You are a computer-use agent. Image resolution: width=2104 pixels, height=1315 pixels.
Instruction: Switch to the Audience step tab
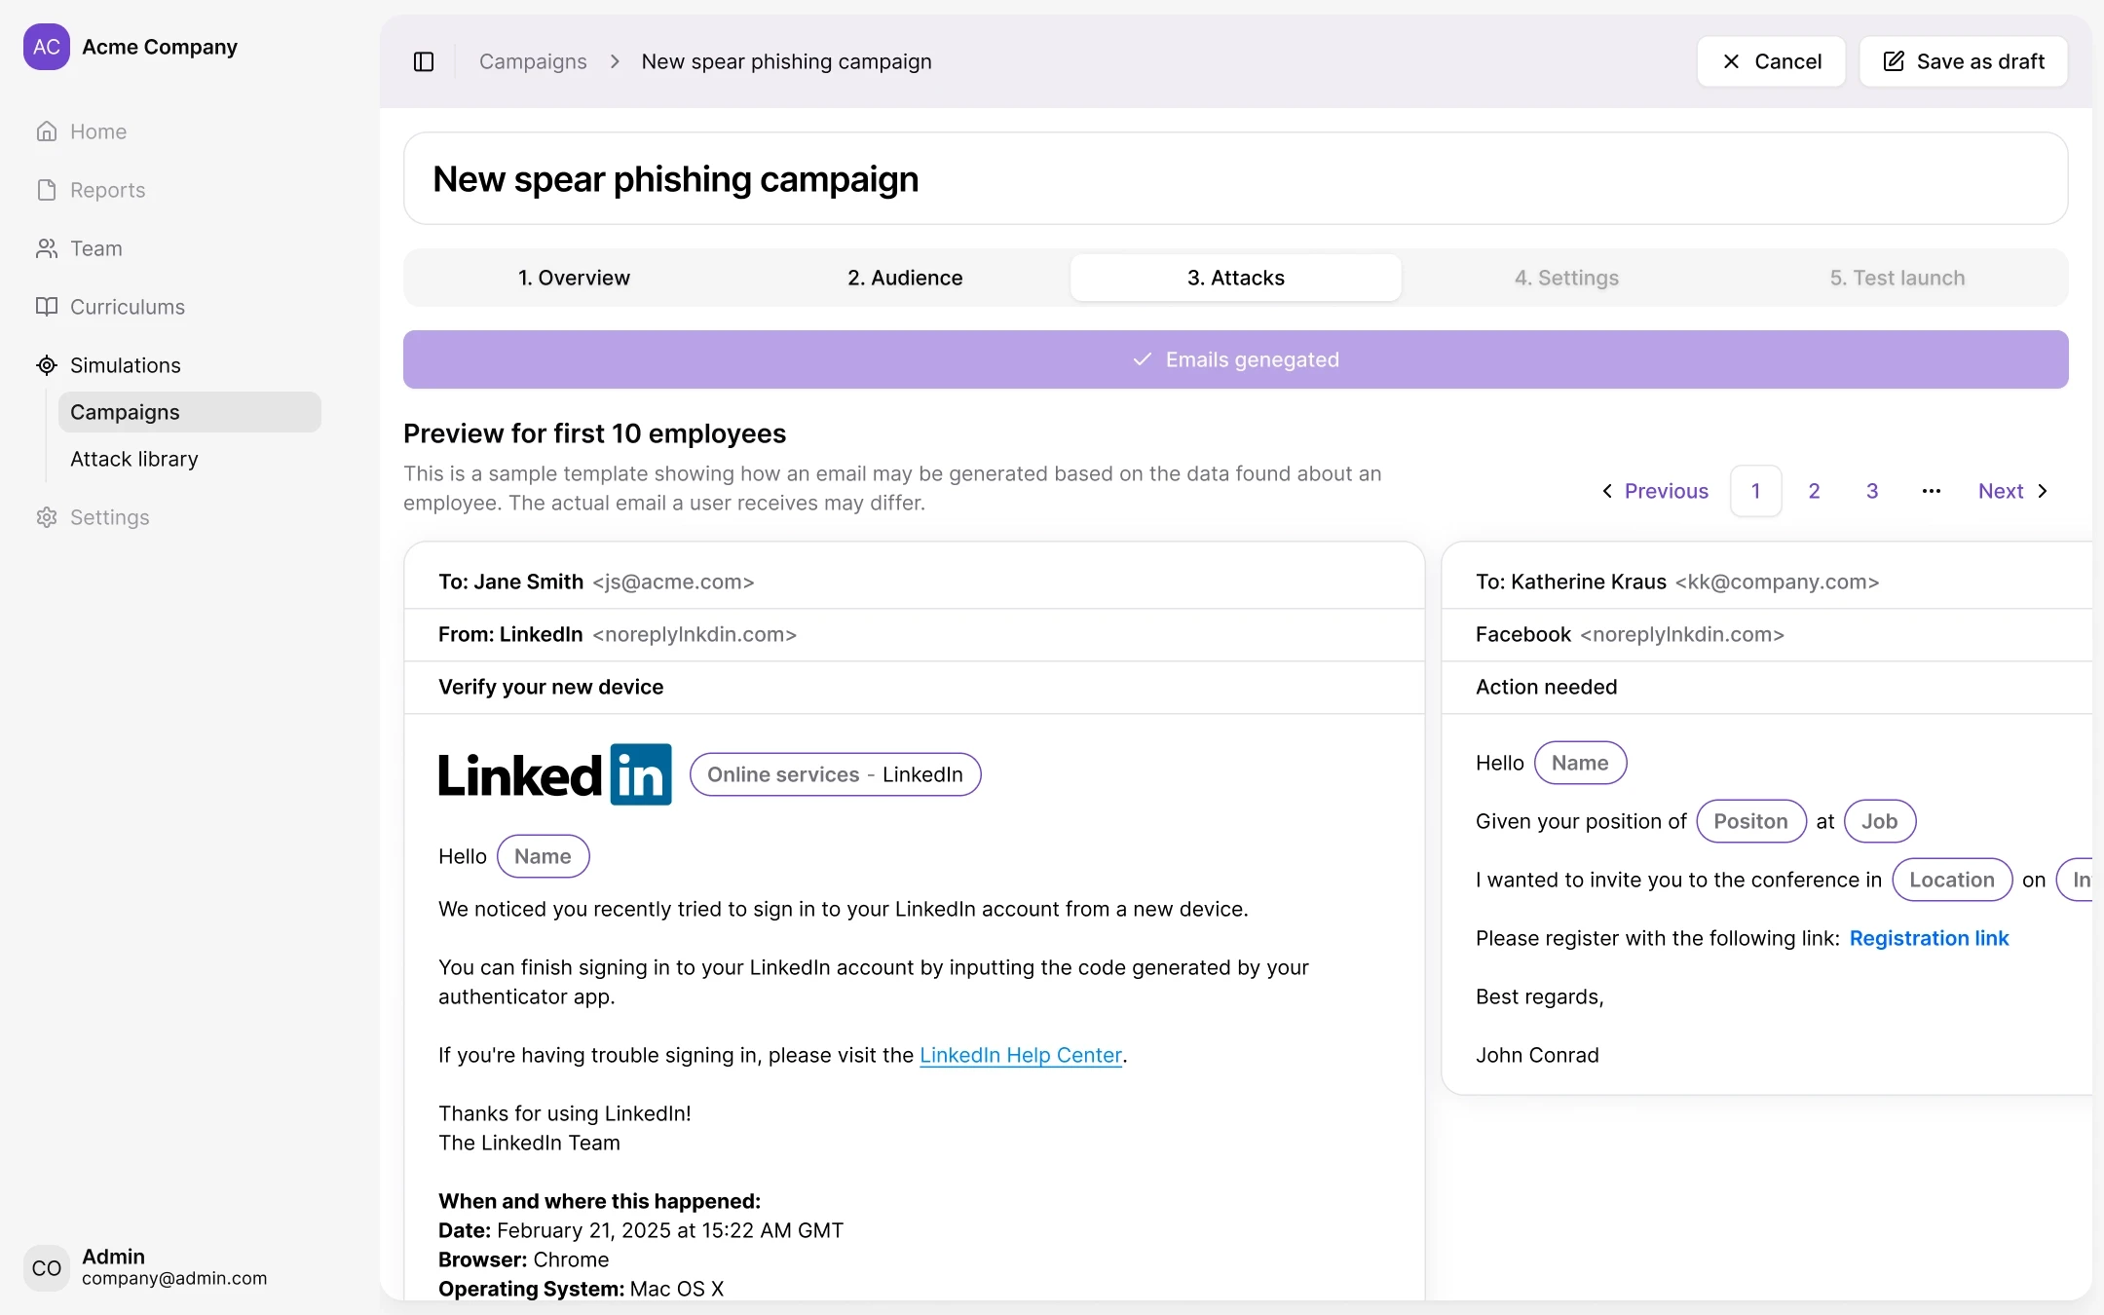pyautogui.click(x=904, y=278)
